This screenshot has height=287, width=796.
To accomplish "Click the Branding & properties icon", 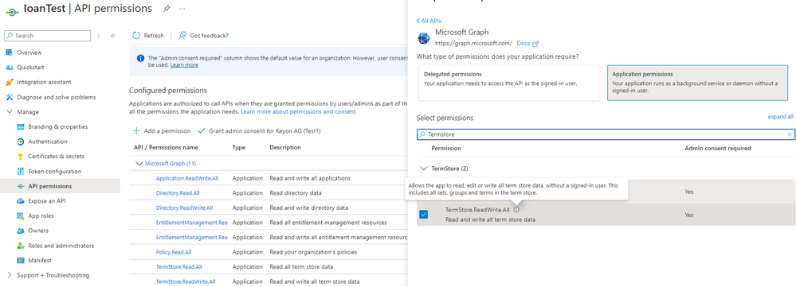I will (20, 126).
